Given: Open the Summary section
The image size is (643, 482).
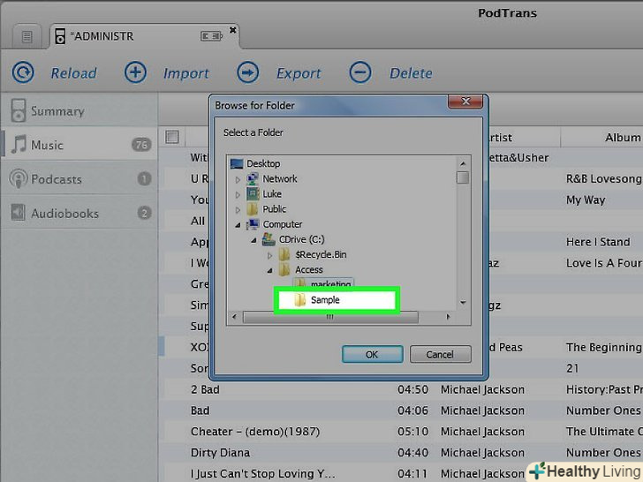Looking at the screenshot, I should [x=79, y=110].
